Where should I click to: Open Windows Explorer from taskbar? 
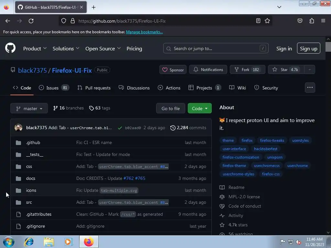tap(49, 242)
